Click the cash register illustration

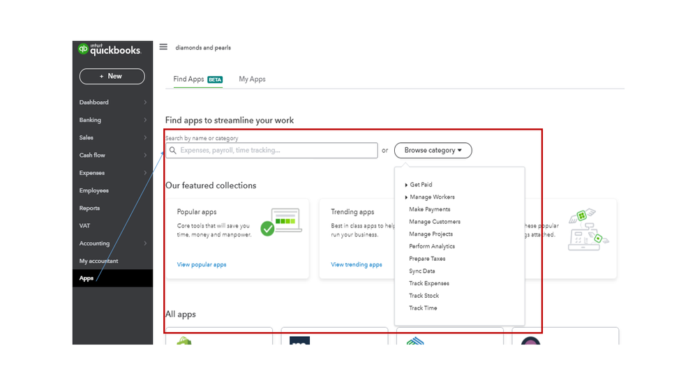tap(589, 229)
